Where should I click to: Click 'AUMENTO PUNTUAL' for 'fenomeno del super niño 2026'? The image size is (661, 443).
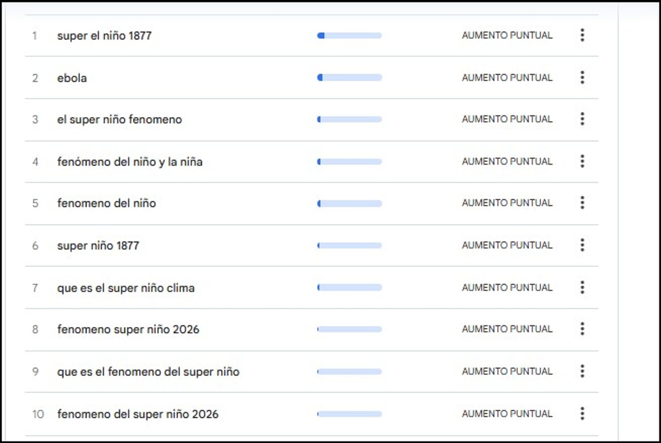pos(507,414)
